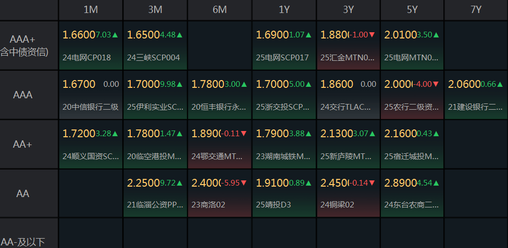508x248 pixels.
Task: Open bond 20中信银行二级 cell
Action: pyautogui.click(x=91, y=95)
